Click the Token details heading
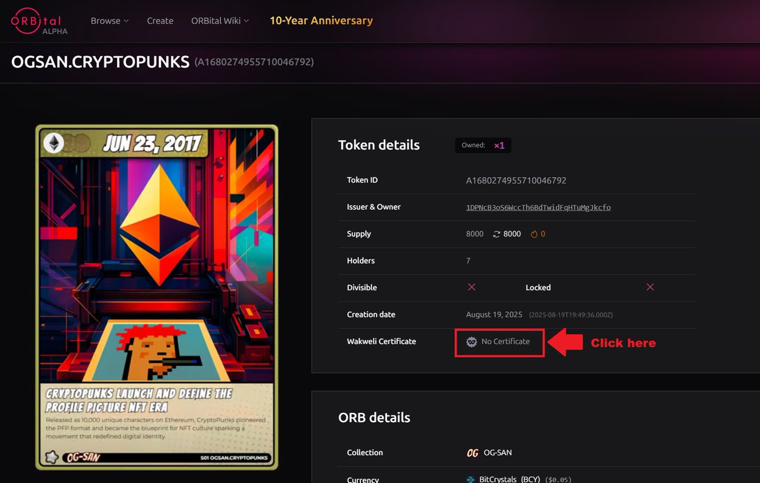Viewport: 760px width, 483px height. tap(379, 145)
